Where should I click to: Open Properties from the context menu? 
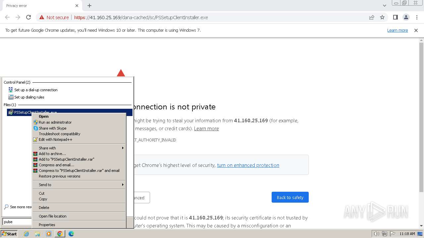(x=79, y=225)
